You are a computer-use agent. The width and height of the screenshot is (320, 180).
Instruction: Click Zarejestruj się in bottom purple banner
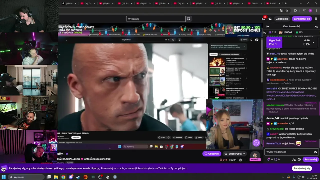pos(302,168)
